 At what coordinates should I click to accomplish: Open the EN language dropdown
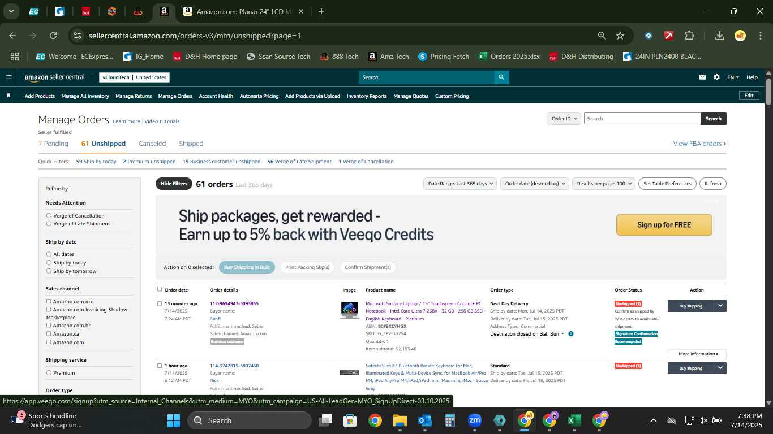733,77
